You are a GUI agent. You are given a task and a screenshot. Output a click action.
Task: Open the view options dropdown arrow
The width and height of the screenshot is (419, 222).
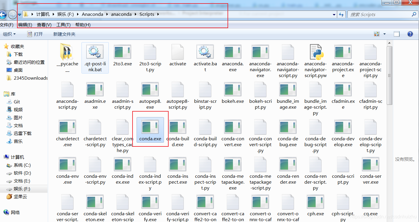point(385,34)
